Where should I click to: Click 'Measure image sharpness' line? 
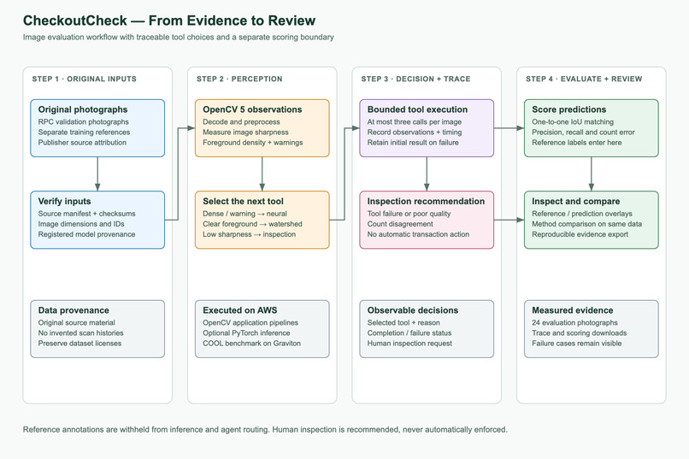click(x=245, y=132)
